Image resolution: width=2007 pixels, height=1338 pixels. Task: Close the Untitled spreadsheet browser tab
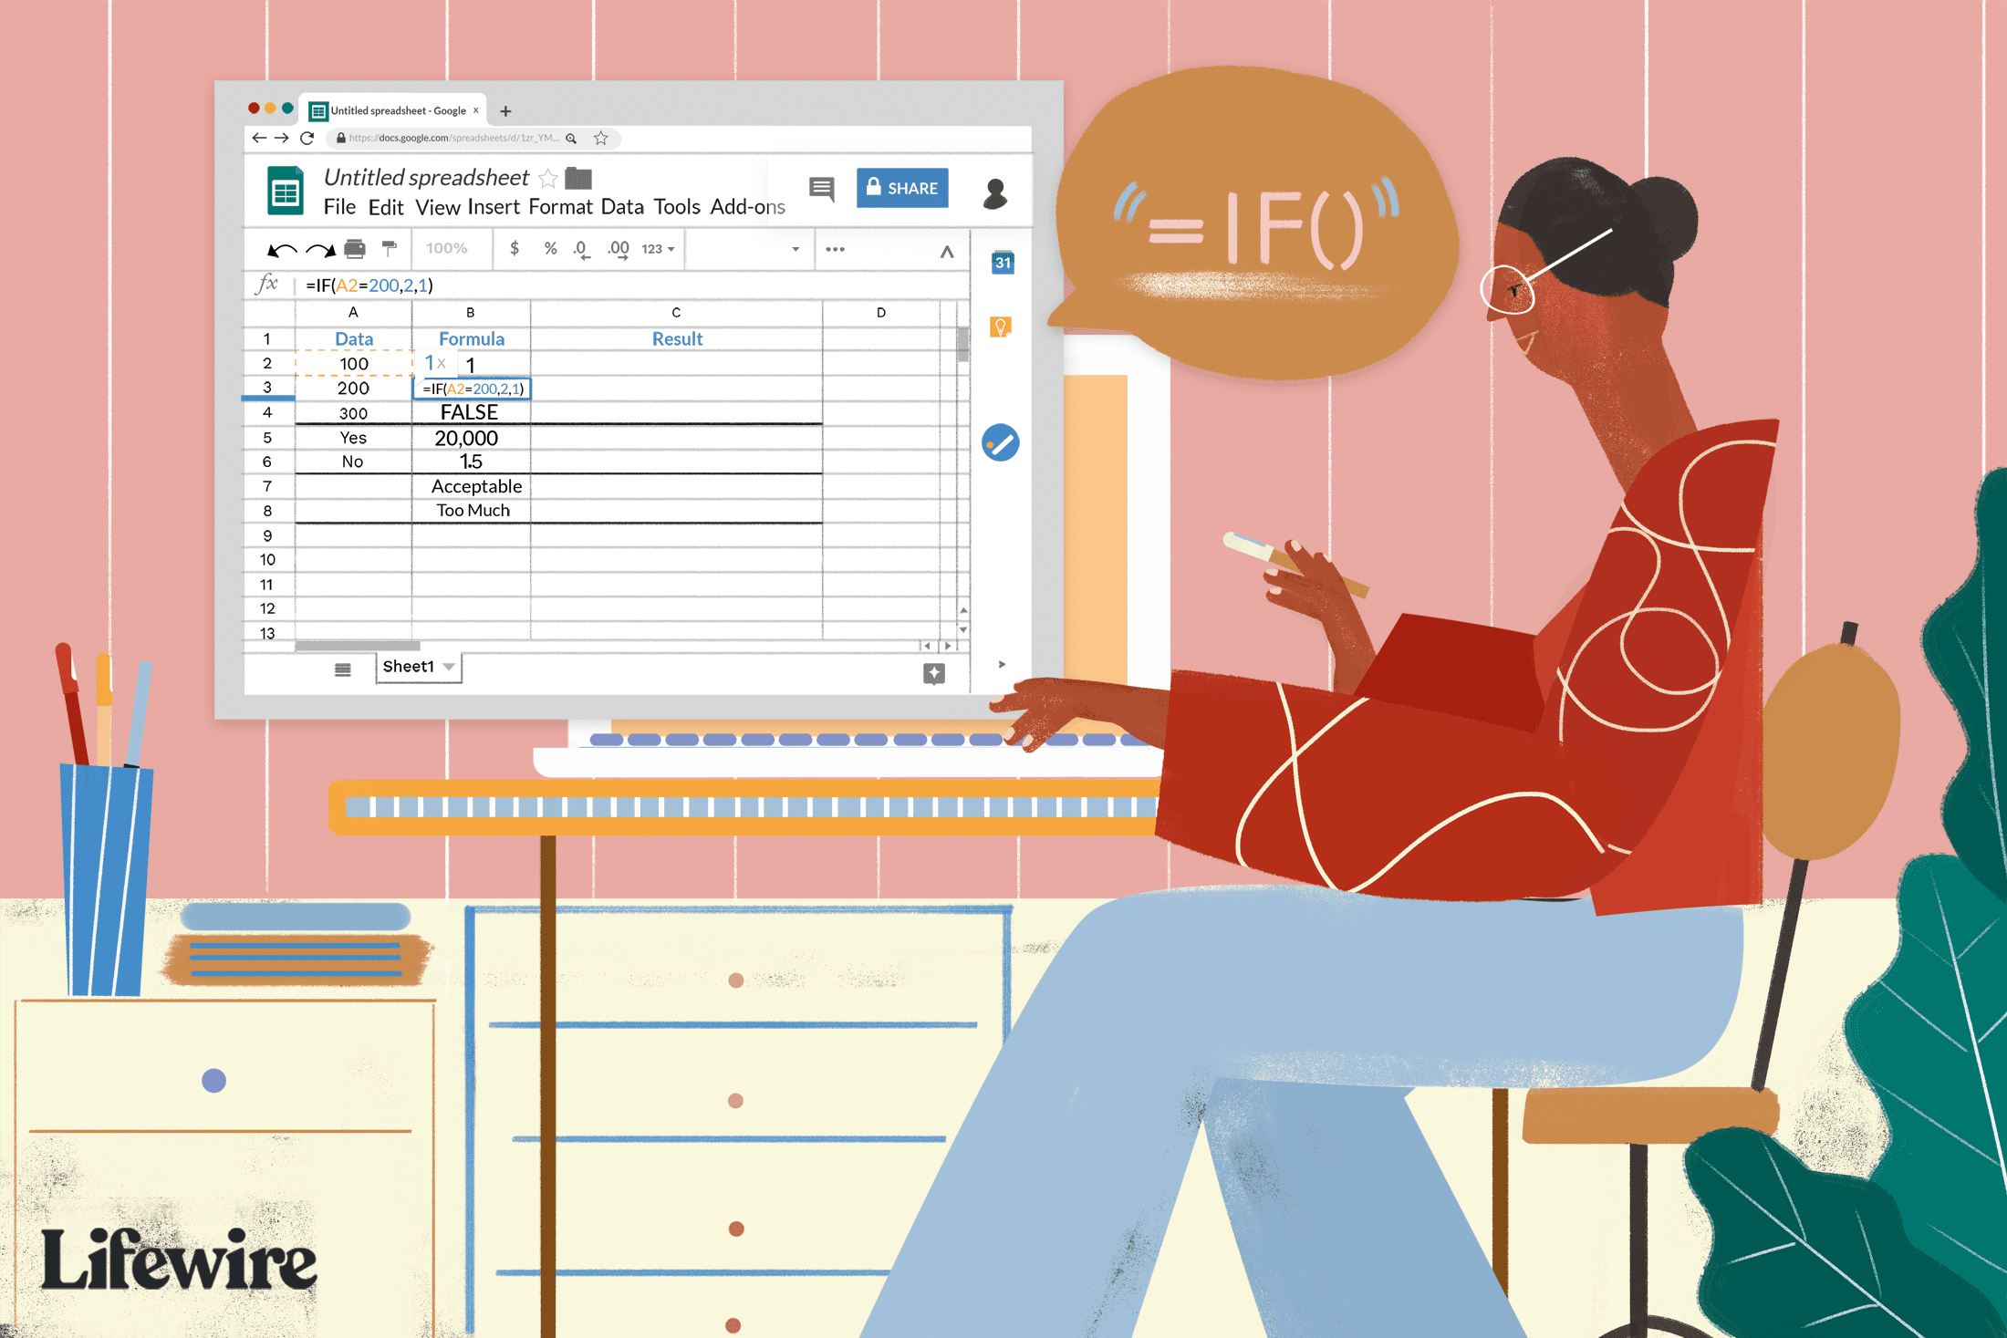point(475,110)
